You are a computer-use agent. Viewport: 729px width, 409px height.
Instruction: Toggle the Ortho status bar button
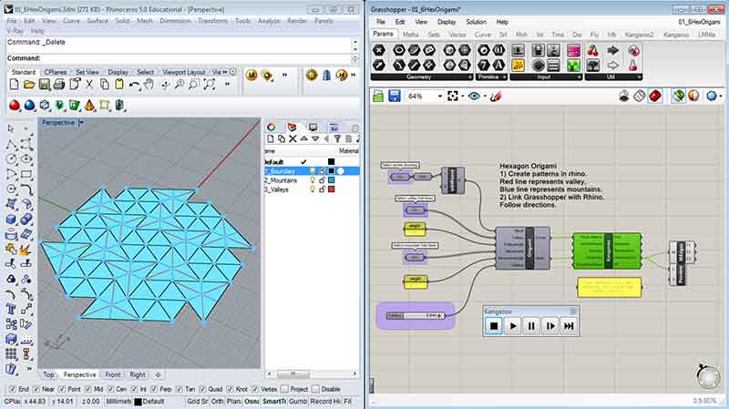217,401
